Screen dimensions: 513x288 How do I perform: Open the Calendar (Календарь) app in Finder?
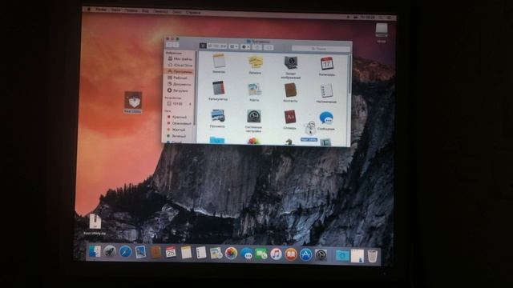tap(327, 63)
